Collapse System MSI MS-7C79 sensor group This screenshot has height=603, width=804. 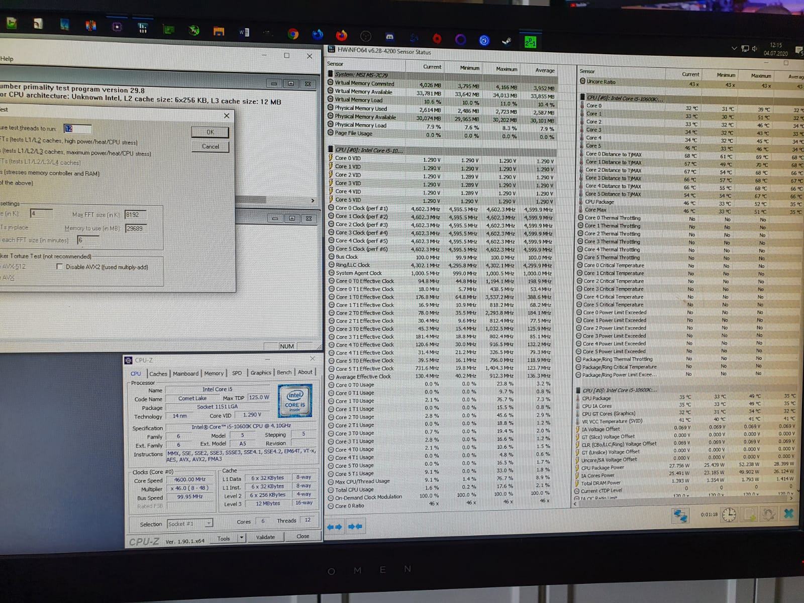coord(330,74)
